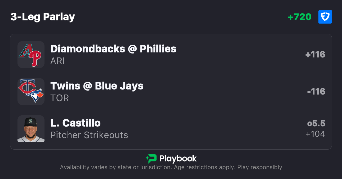The image size is (342, 179).
Task: Click the L. Castillo player headshot
Action: tap(31, 129)
